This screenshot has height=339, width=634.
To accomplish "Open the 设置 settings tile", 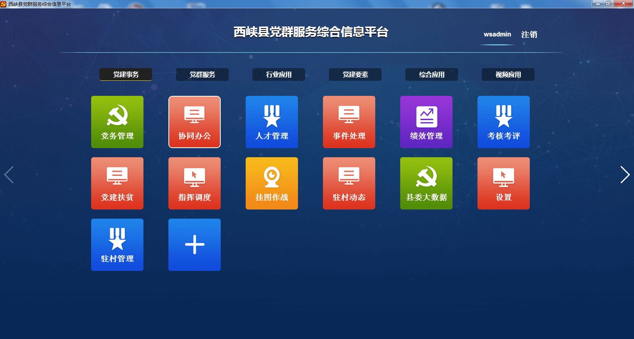I will [504, 183].
